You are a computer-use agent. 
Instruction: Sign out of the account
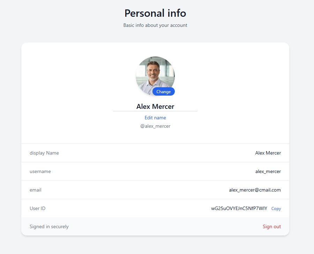(x=271, y=226)
